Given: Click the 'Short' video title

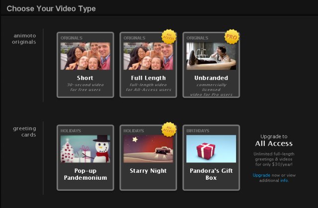Looking at the screenshot, I should pyautogui.click(x=85, y=78).
